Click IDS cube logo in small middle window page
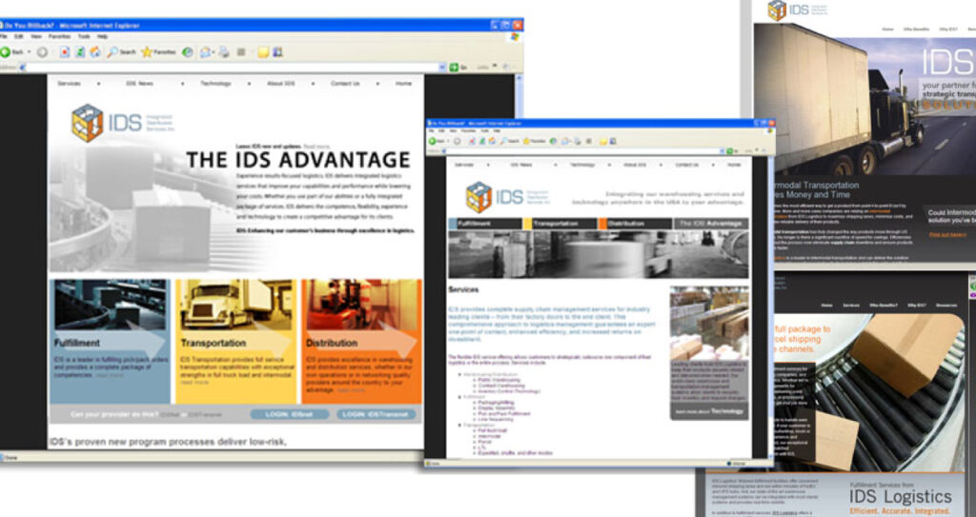The height and width of the screenshot is (517, 976). 479,196
